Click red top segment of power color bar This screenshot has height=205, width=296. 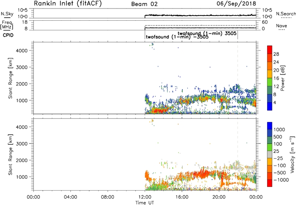tap(270, 50)
